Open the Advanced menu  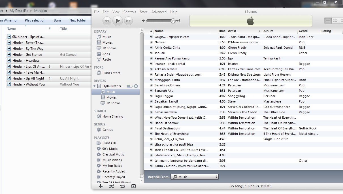click(159, 12)
